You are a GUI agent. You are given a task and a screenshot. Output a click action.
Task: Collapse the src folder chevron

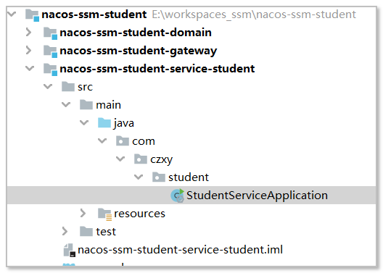coord(48,86)
